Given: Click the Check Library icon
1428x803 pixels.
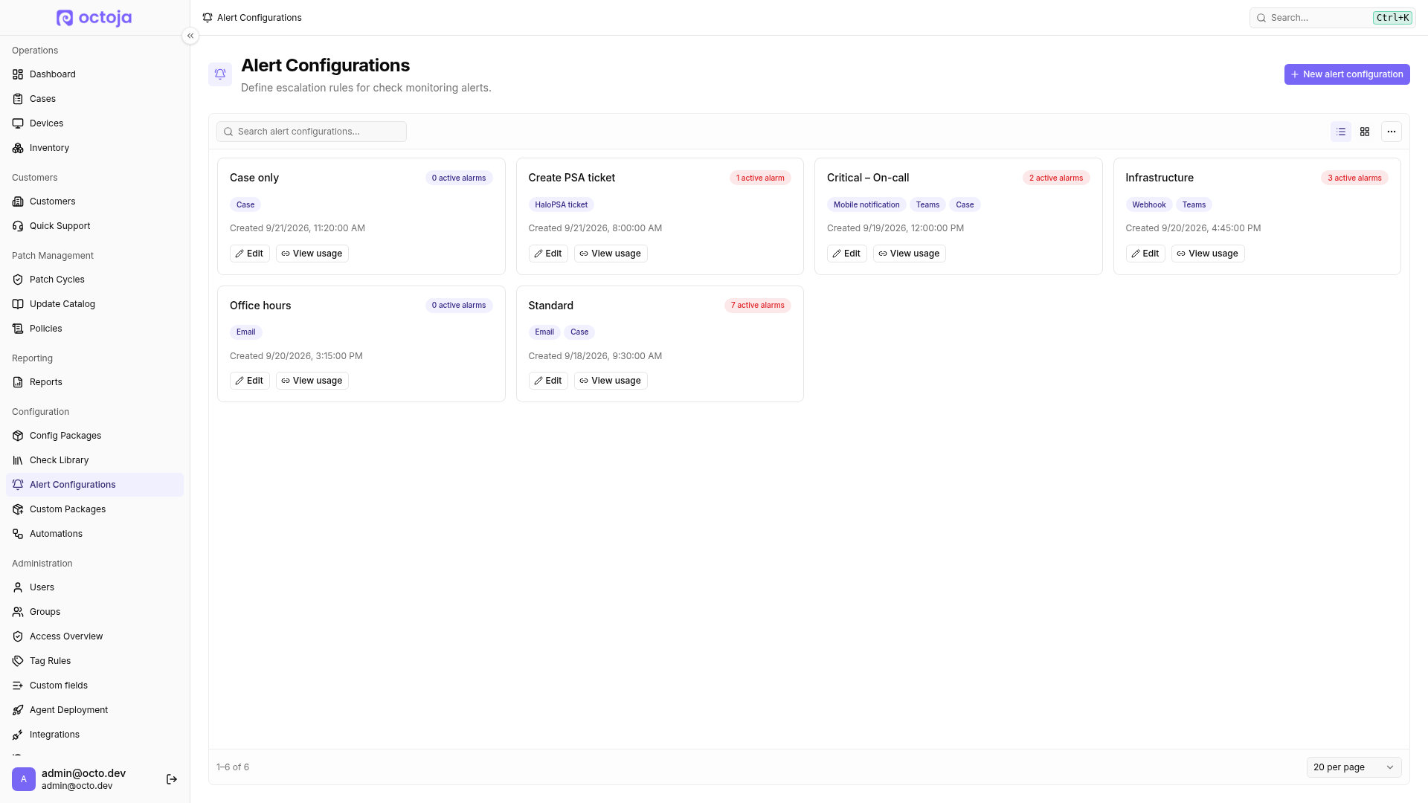Looking at the screenshot, I should click(18, 460).
